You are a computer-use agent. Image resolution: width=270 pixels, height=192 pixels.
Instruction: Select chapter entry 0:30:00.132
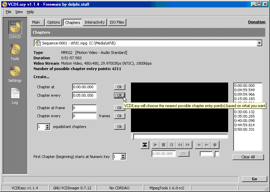[x=244, y=112]
